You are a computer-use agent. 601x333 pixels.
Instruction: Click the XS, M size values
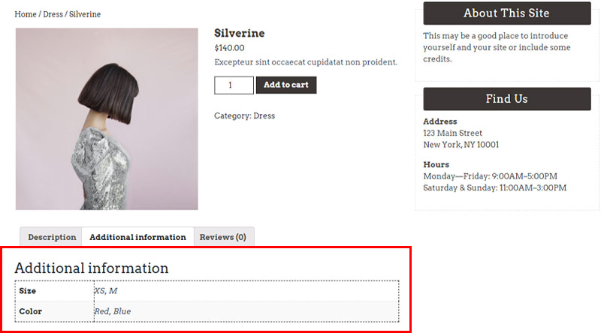[x=106, y=291]
